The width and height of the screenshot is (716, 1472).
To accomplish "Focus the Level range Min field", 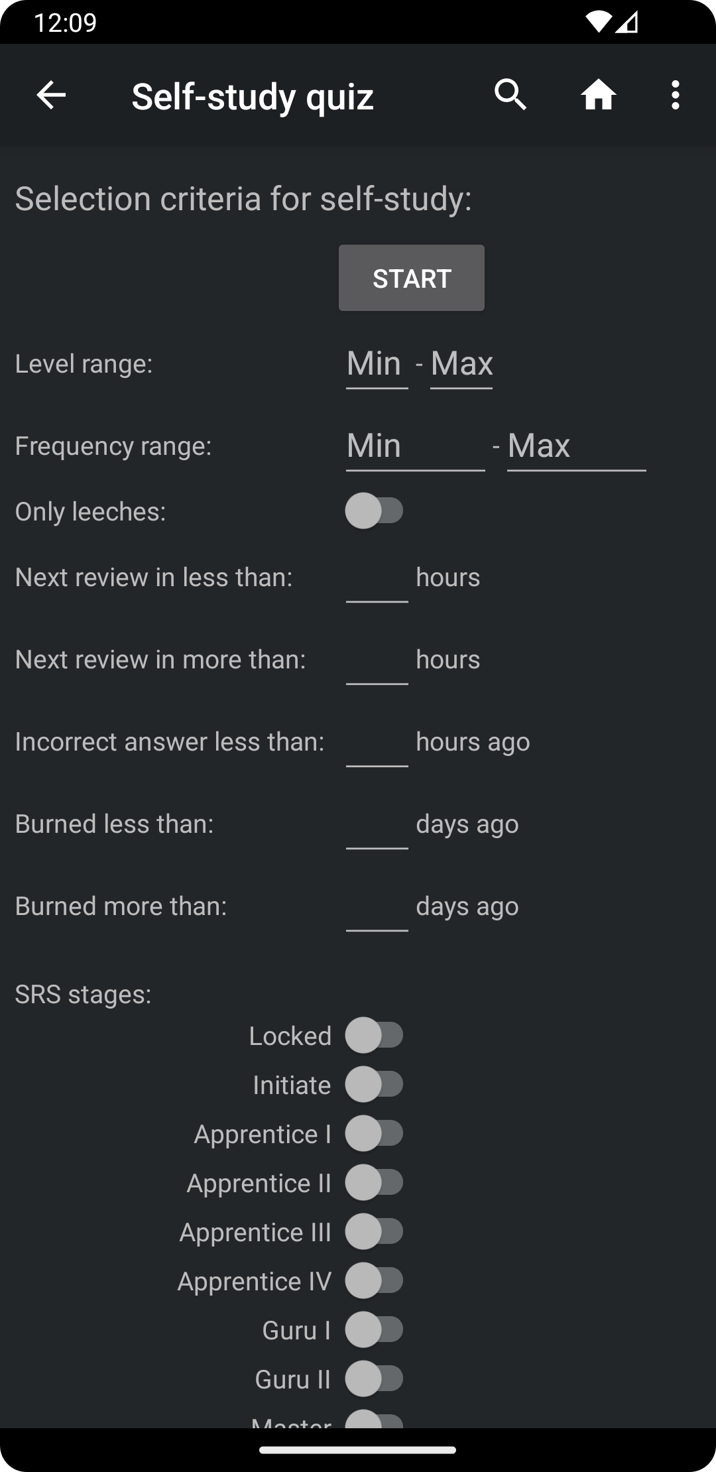I will pos(377,364).
